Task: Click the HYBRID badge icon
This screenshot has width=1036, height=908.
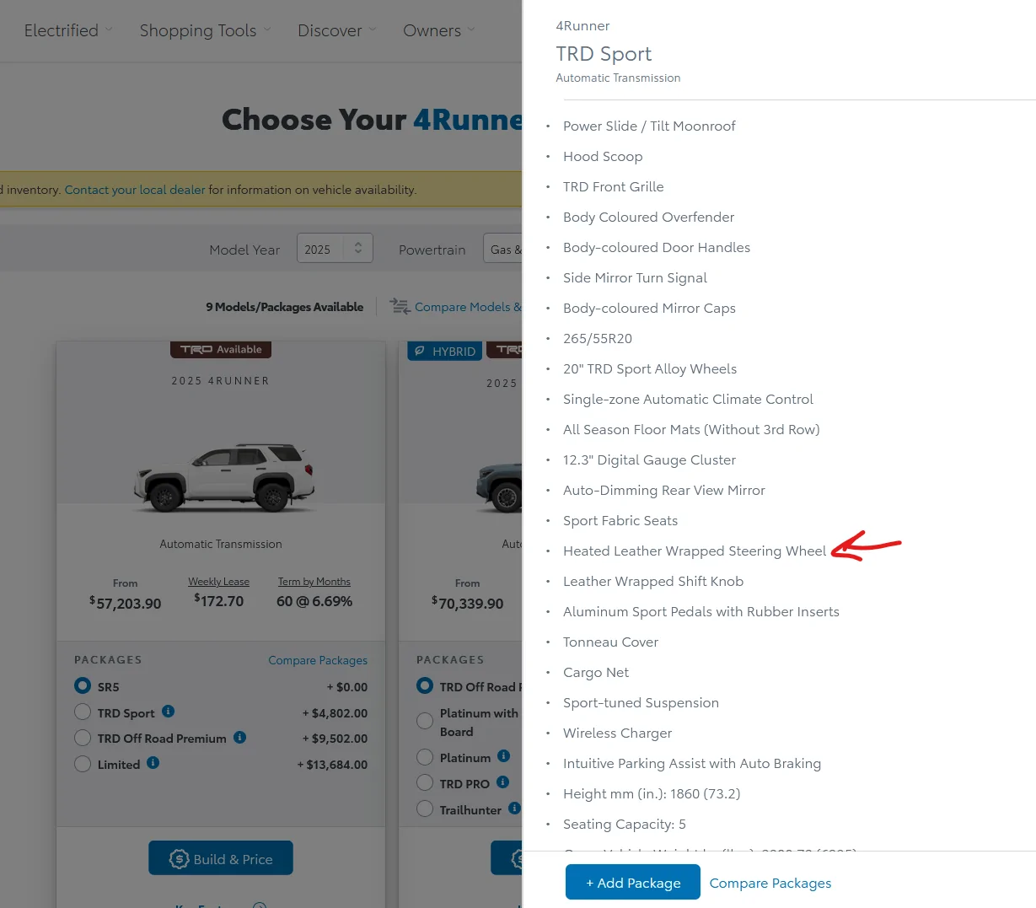Action: tap(419, 351)
